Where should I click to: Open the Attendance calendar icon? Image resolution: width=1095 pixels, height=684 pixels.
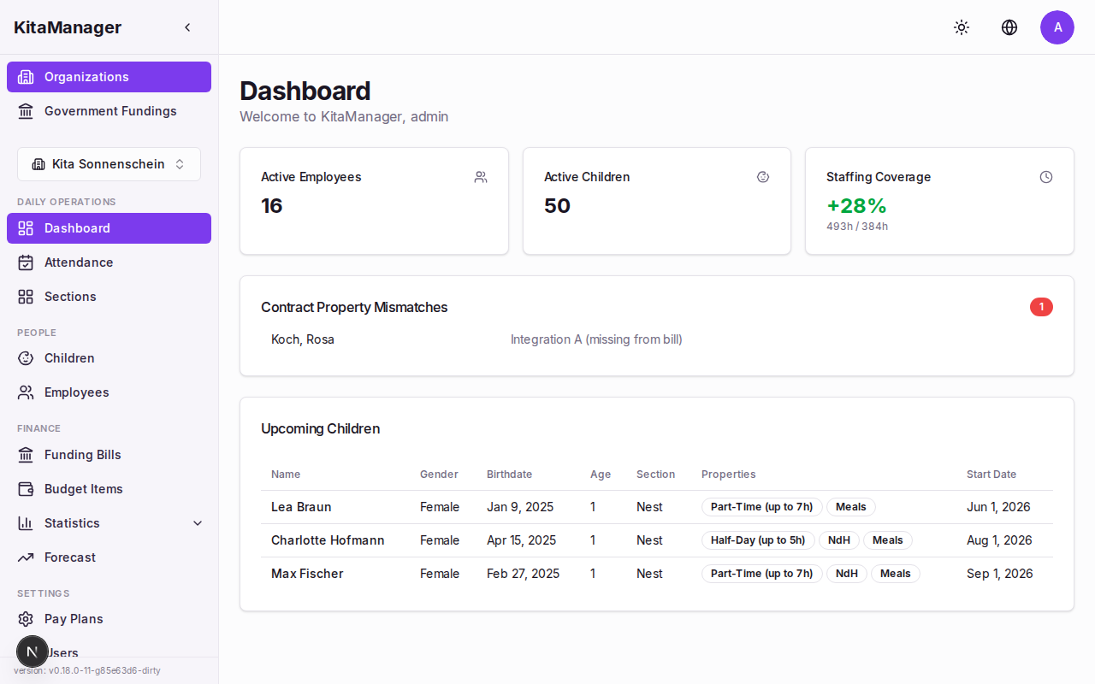pyautogui.click(x=27, y=262)
